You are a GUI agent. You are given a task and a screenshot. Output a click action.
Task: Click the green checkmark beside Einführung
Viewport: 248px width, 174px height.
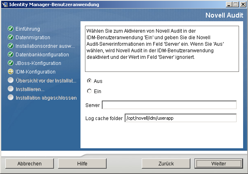11,29
